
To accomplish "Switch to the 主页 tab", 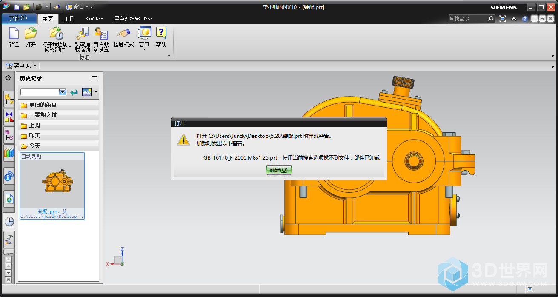I will point(48,19).
